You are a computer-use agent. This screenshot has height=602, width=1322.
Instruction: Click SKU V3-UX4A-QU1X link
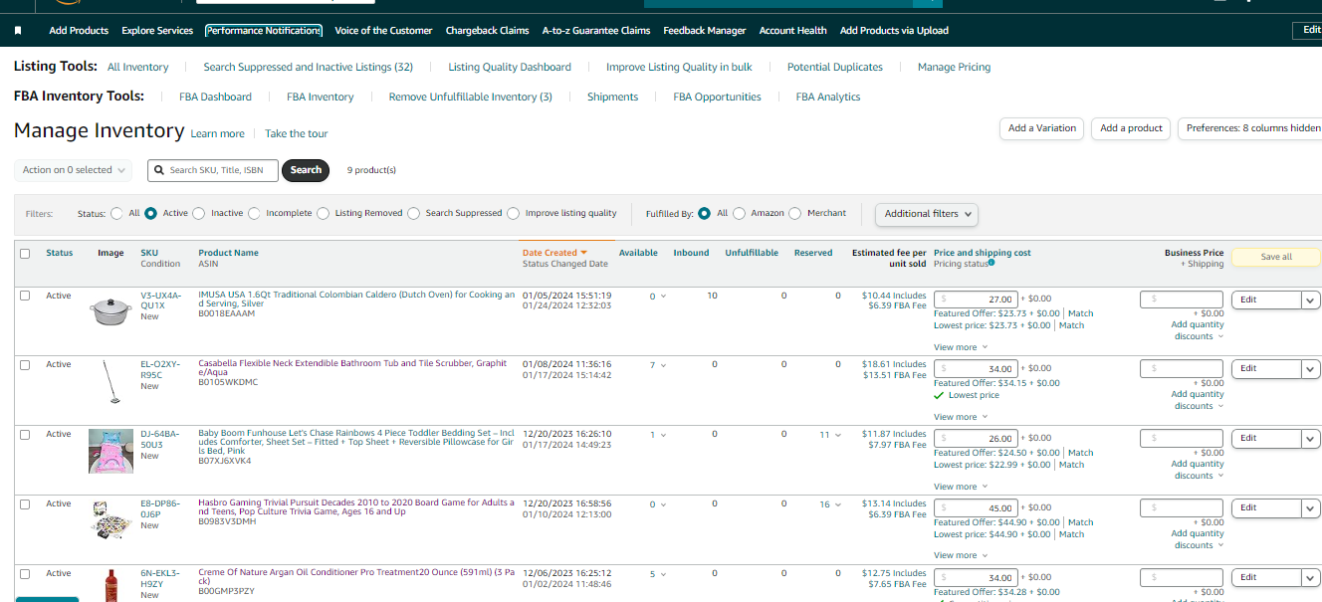tap(160, 301)
